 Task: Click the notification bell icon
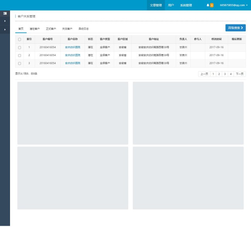tap(208, 5)
